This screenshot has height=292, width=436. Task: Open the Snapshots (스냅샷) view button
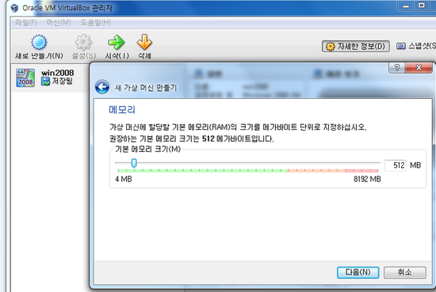[x=415, y=46]
